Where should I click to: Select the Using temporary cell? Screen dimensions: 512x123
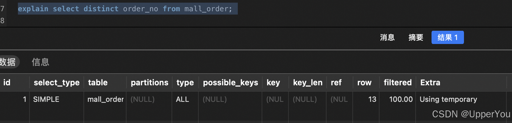(461, 99)
